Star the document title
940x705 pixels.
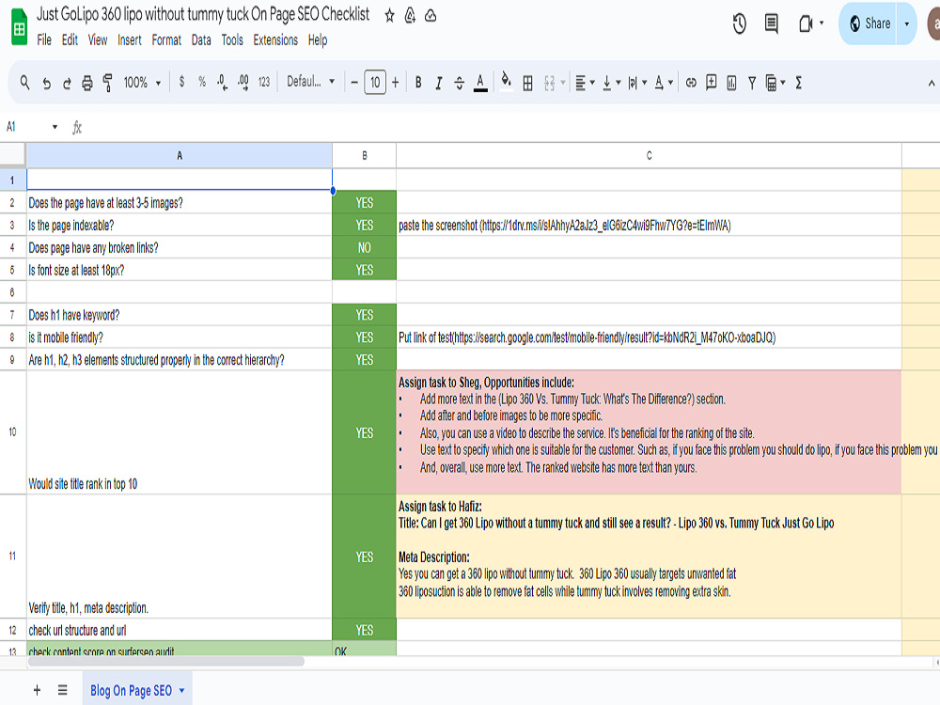click(x=390, y=16)
